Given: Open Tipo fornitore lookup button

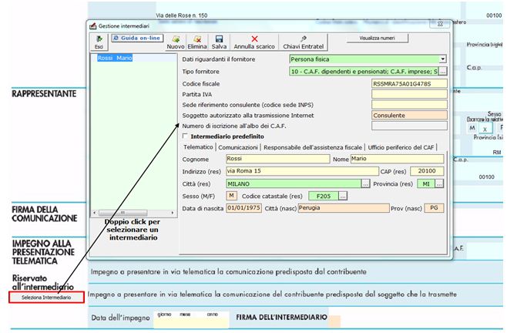Looking at the screenshot, I should tap(442, 71).
